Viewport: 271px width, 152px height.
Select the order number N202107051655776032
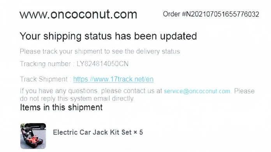tap(223, 14)
